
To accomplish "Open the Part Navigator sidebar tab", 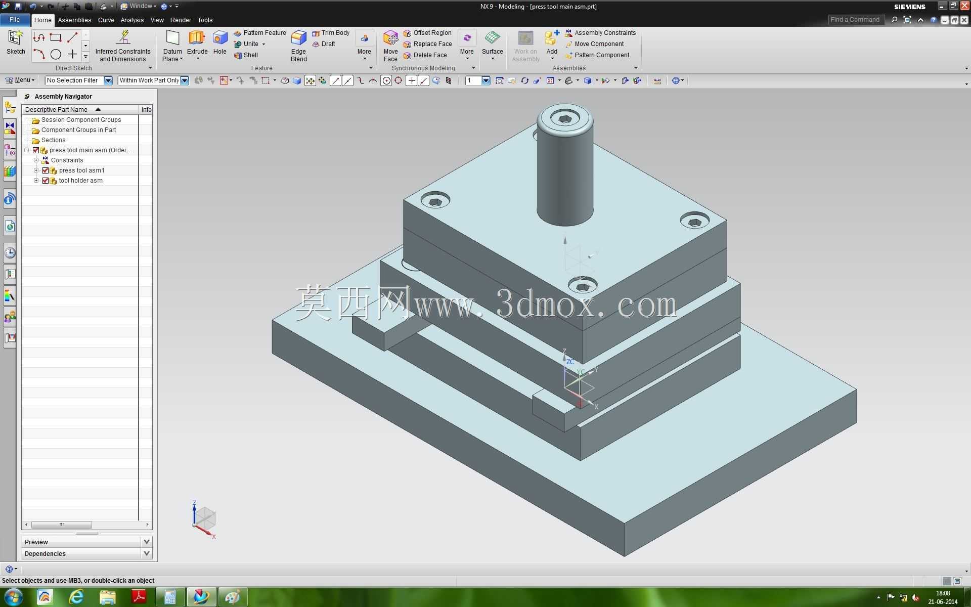I will point(10,150).
